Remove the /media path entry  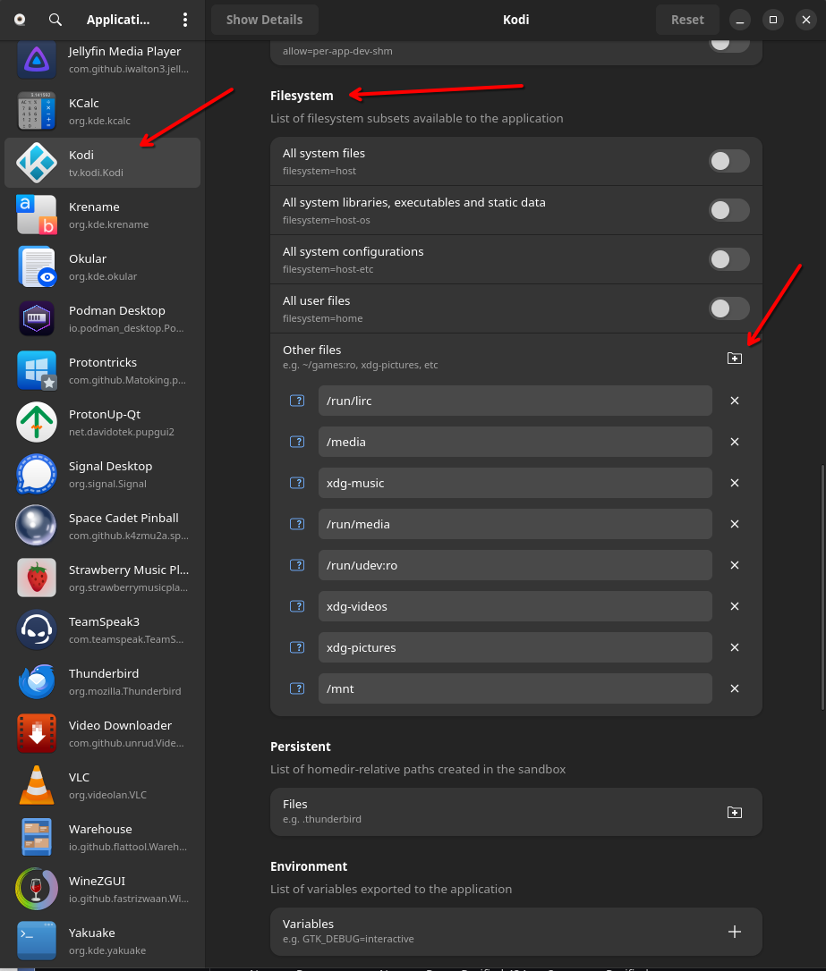pyautogui.click(x=735, y=442)
